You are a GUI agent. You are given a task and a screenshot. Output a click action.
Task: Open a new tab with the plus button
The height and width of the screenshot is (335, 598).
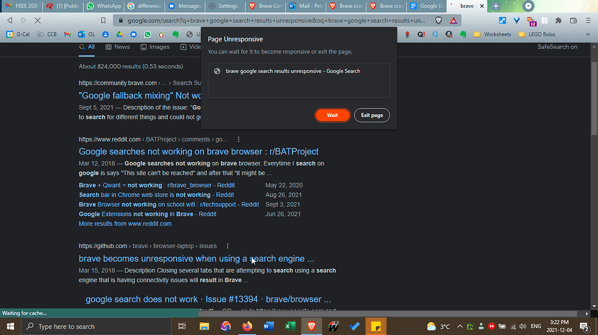(x=496, y=6)
